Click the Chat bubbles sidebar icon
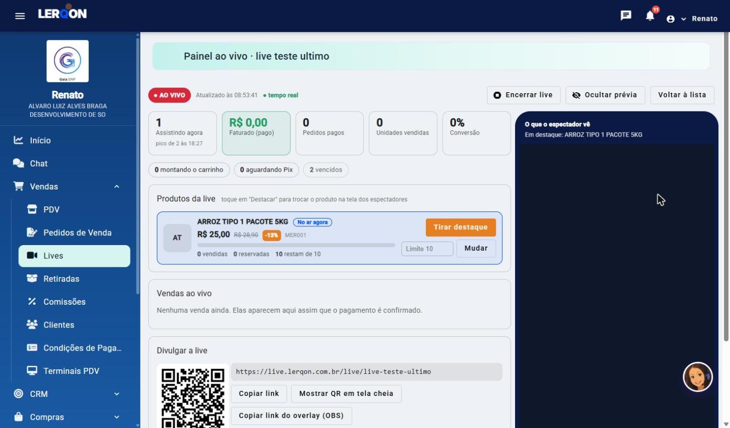This screenshot has height=428, width=730. click(x=18, y=163)
